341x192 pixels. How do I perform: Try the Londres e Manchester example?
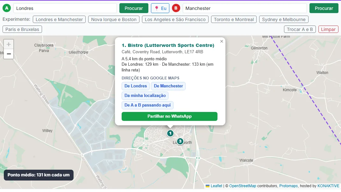click(59, 19)
